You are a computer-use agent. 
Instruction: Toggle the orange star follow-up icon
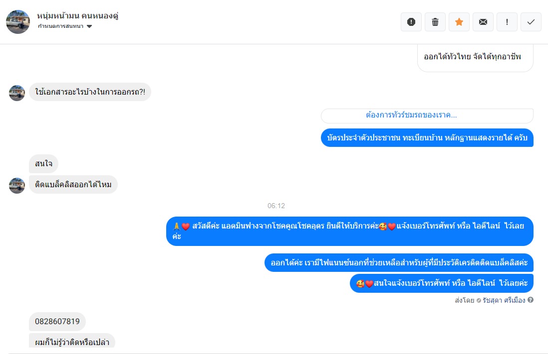click(x=459, y=22)
